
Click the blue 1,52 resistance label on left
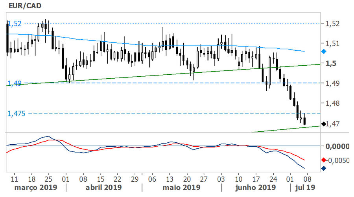coord(15,24)
